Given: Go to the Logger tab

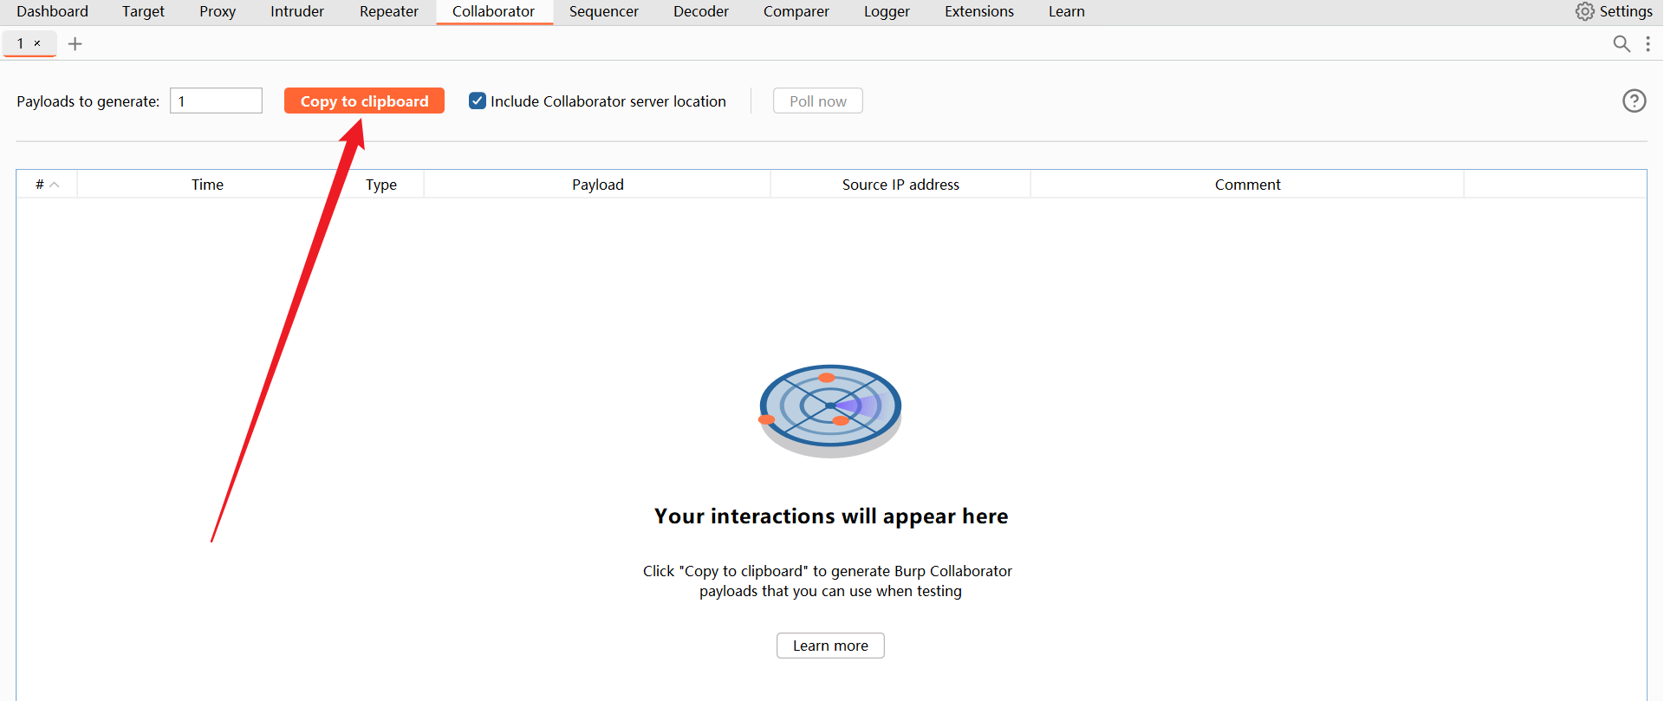Looking at the screenshot, I should pyautogui.click(x=887, y=11).
